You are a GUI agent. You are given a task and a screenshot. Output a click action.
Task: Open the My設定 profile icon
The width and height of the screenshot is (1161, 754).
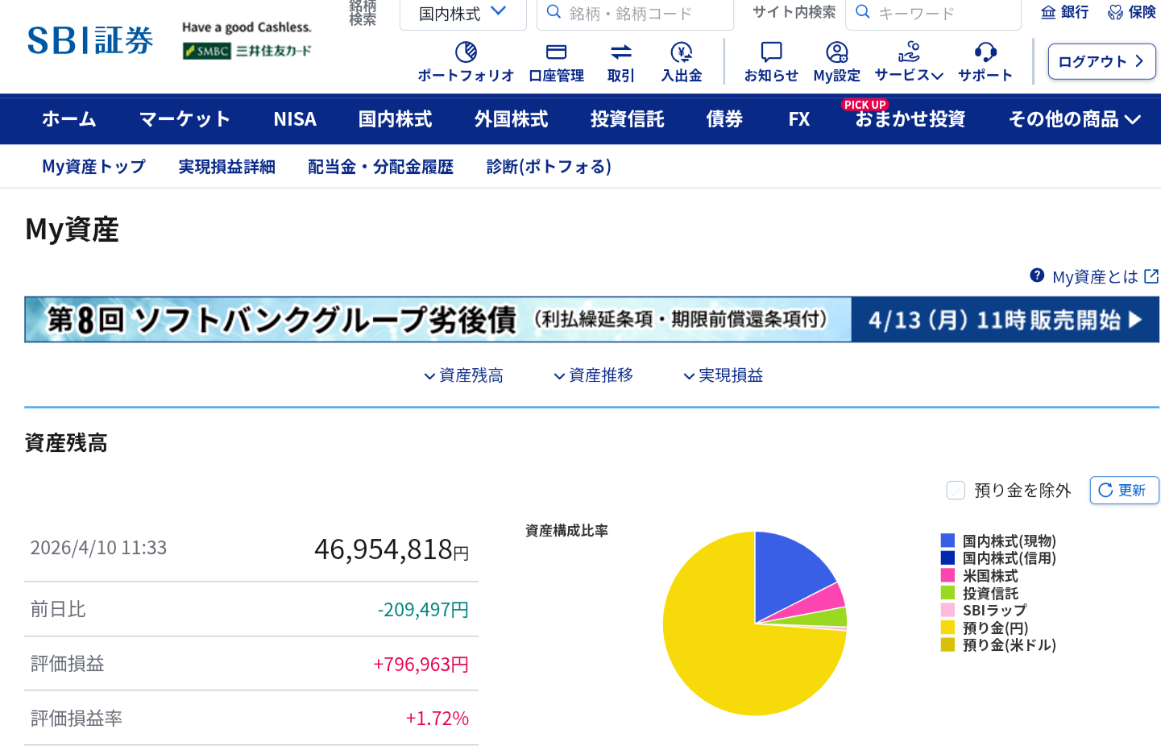[x=836, y=52]
